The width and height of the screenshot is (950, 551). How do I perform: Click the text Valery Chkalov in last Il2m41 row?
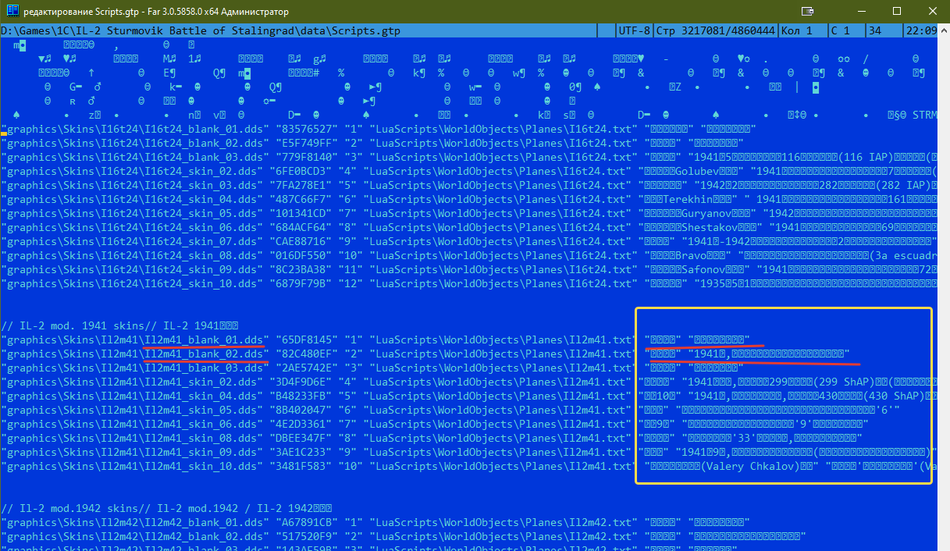(x=749, y=466)
